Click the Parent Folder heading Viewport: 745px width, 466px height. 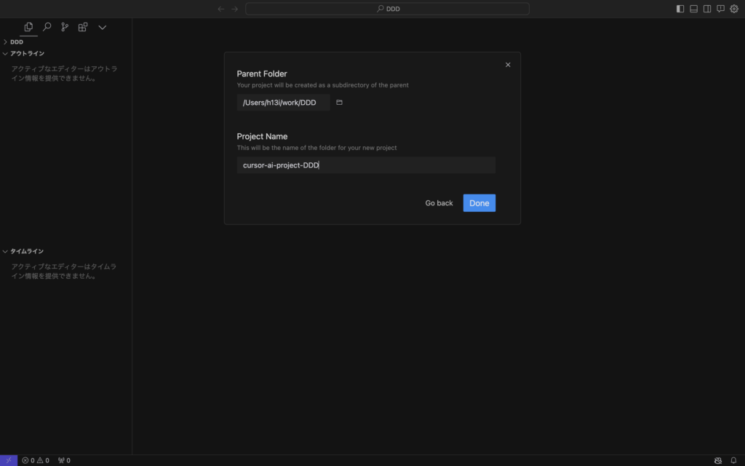click(262, 74)
